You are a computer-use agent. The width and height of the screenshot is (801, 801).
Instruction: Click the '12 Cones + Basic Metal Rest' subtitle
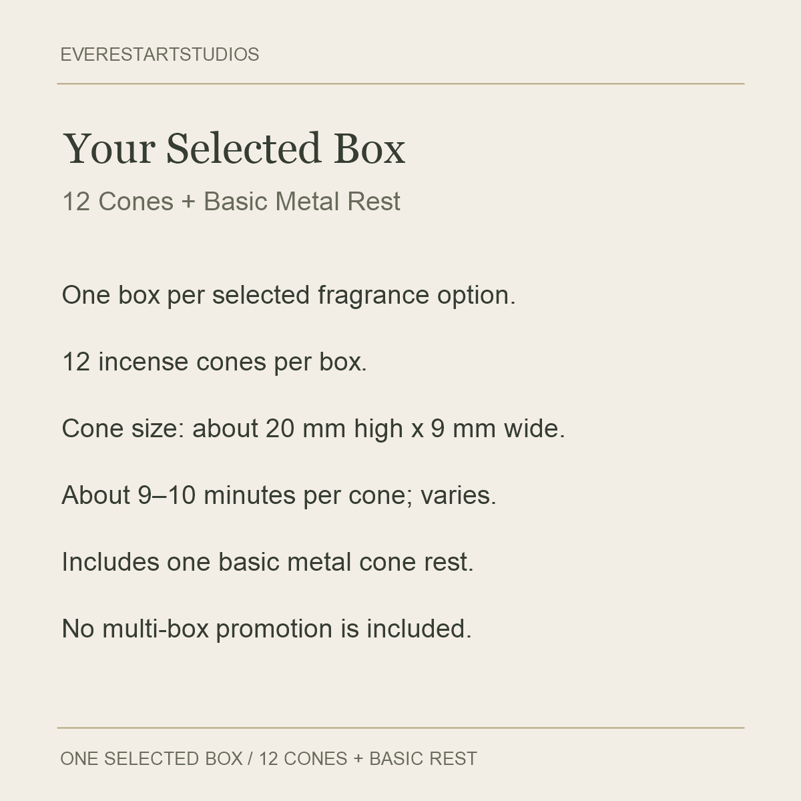[x=231, y=202]
